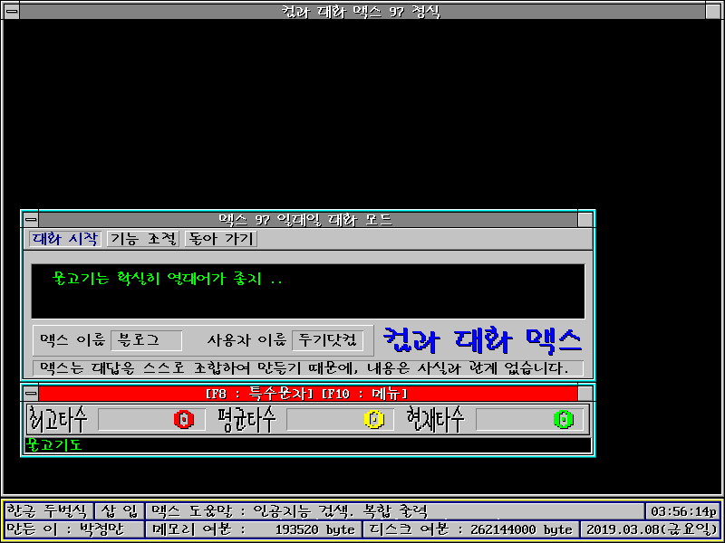
Task: Select the 대화 시작 menu item
Action: click(x=65, y=239)
